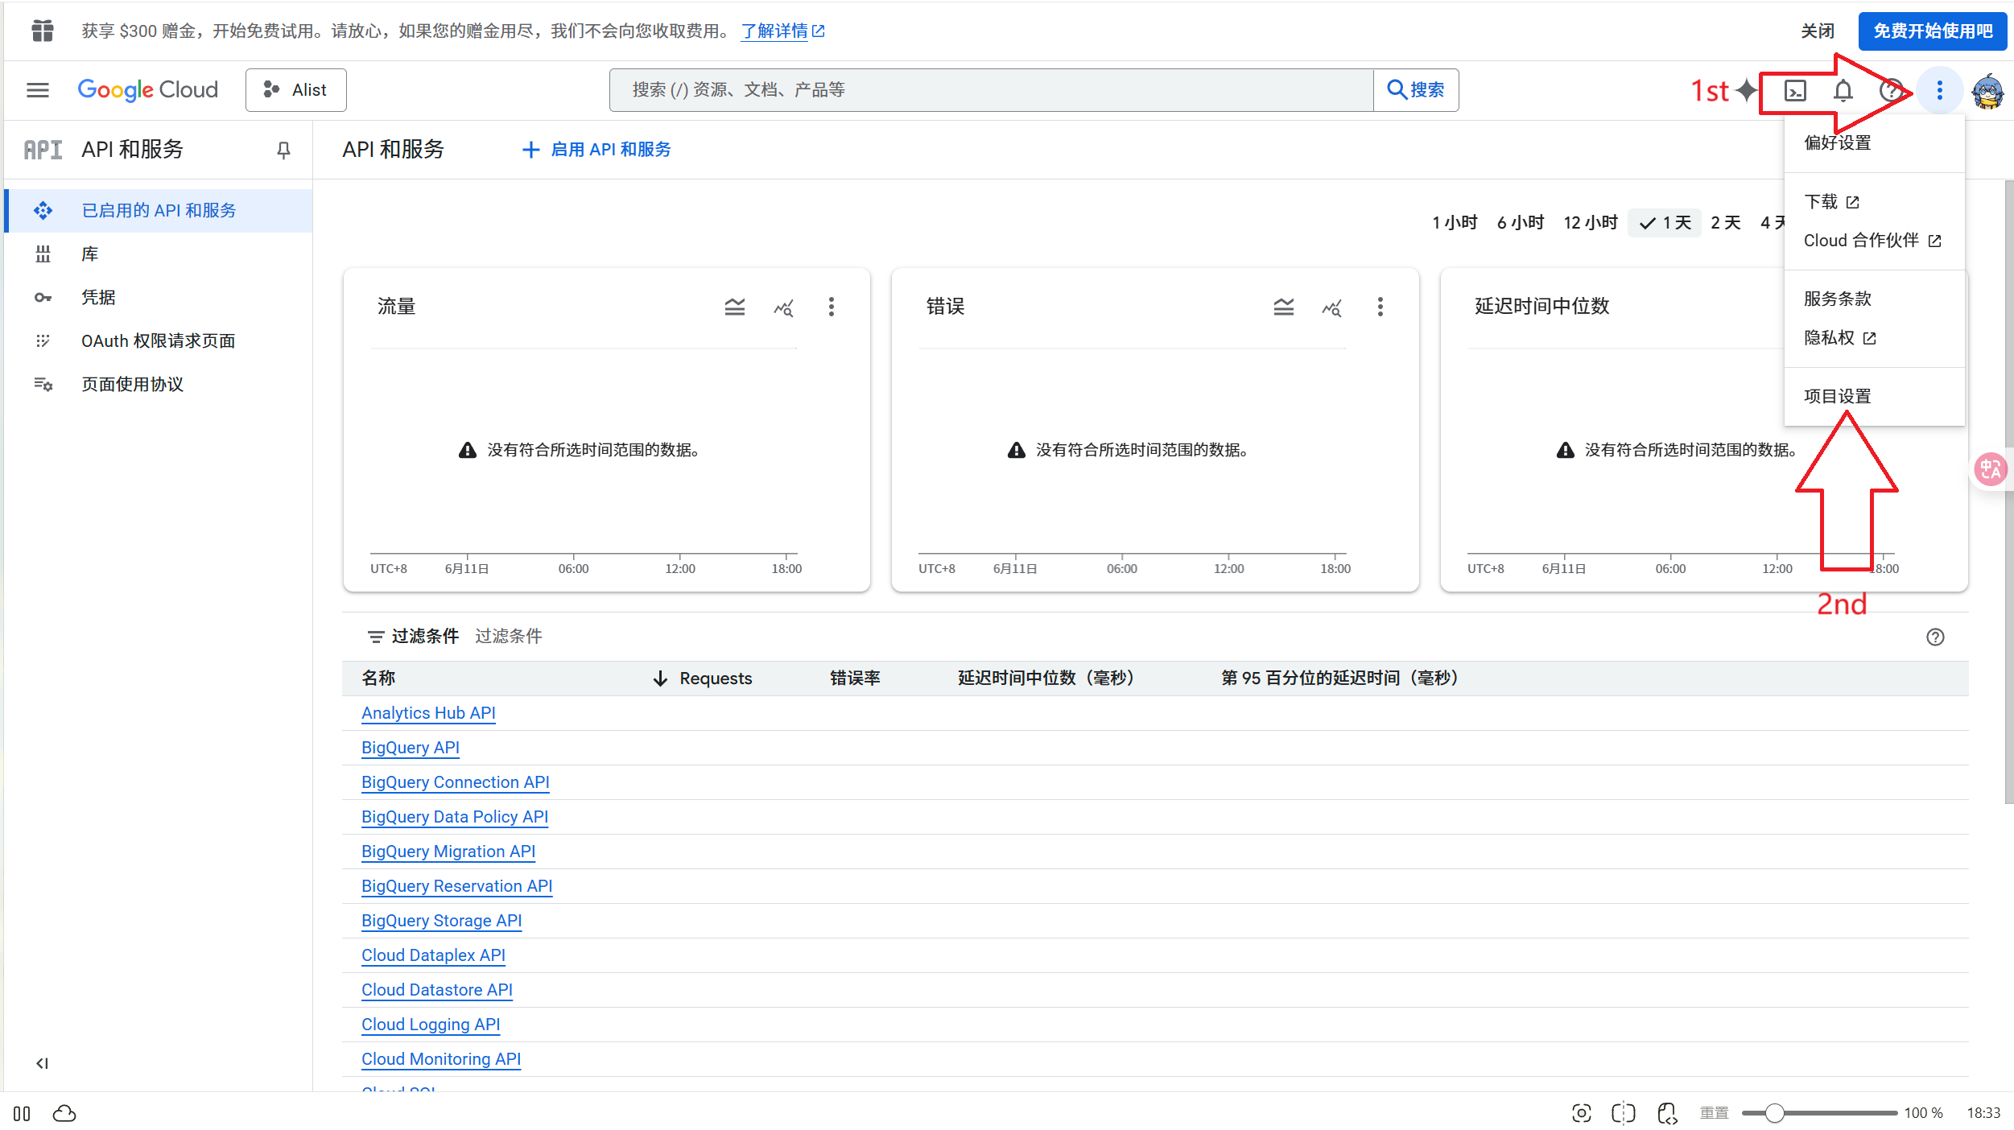Click 启用 API 和服务 button
2014x1130 pixels.
pos(596,150)
